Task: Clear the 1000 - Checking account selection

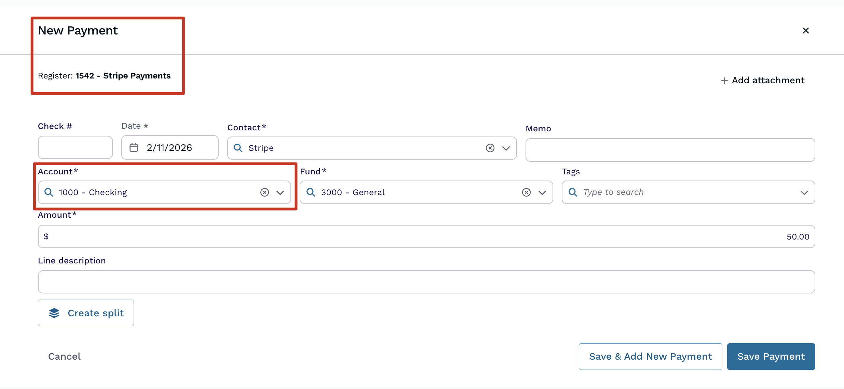Action: [264, 192]
